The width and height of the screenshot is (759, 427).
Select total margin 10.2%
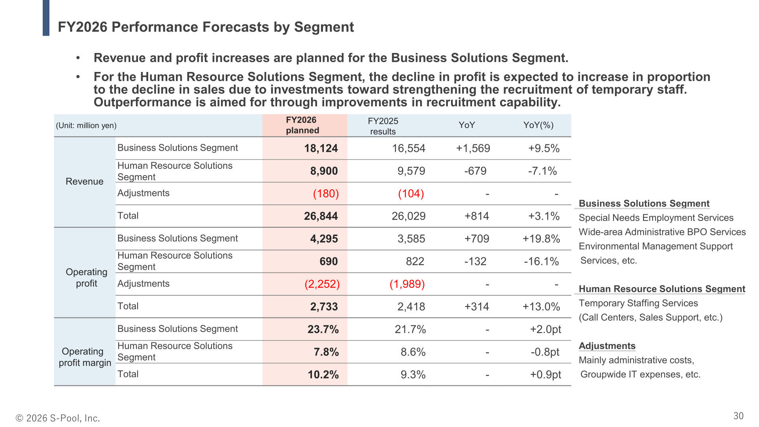tap(323, 374)
